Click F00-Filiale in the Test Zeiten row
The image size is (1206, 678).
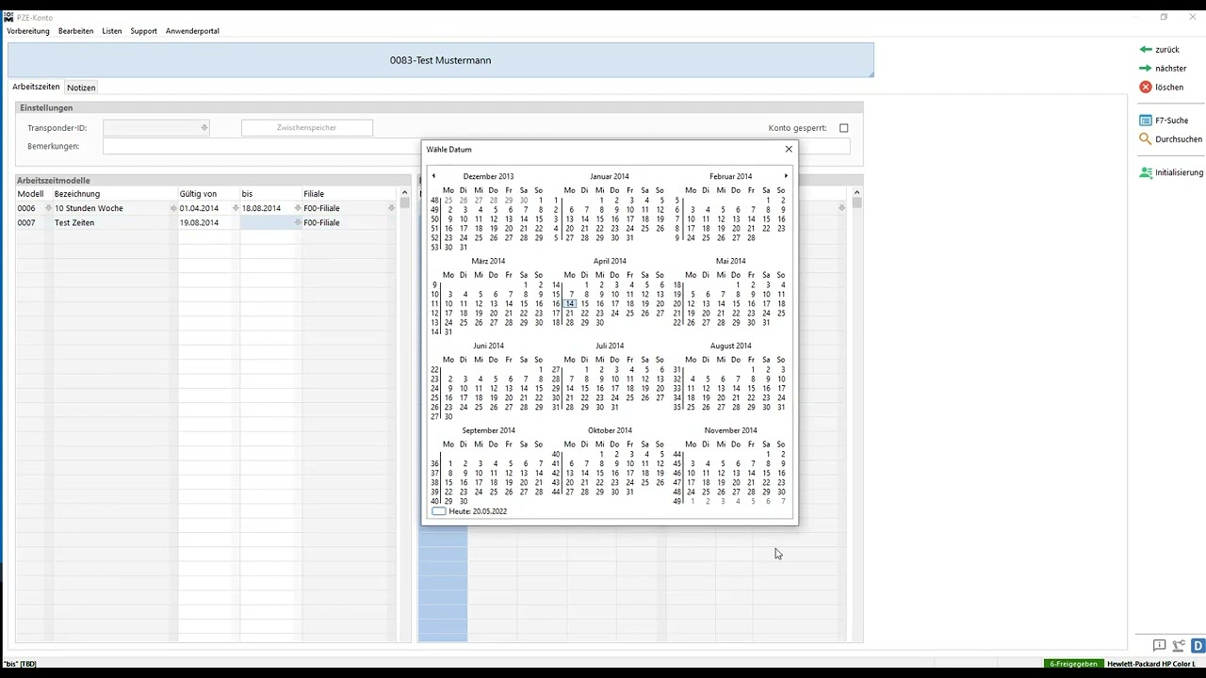[x=321, y=223]
